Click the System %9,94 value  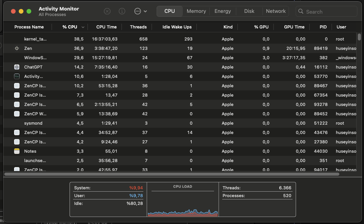[x=136, y=188]
